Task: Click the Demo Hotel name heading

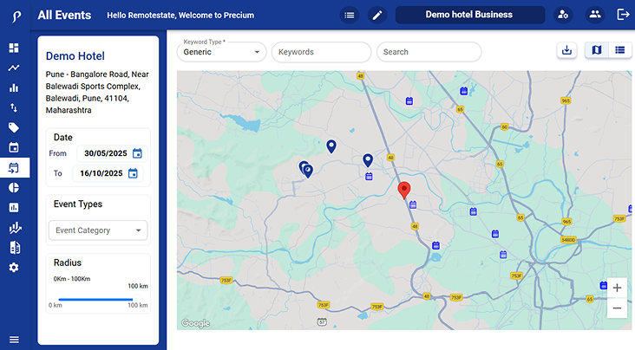Action: [x=75, y=55]
